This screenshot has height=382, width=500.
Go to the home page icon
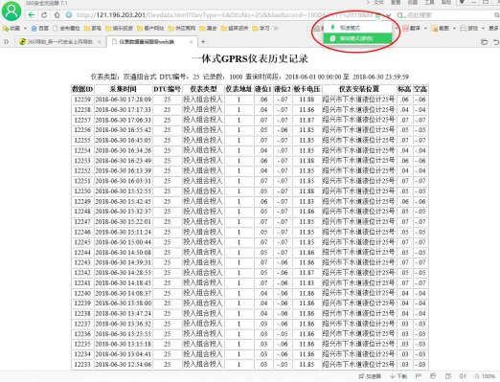coord(57,15)
